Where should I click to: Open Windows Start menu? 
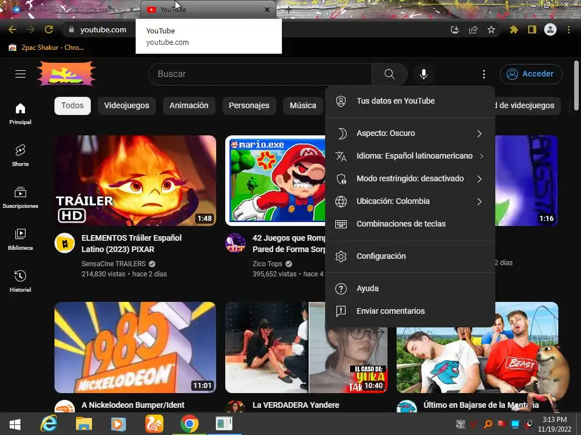(15, 424)
